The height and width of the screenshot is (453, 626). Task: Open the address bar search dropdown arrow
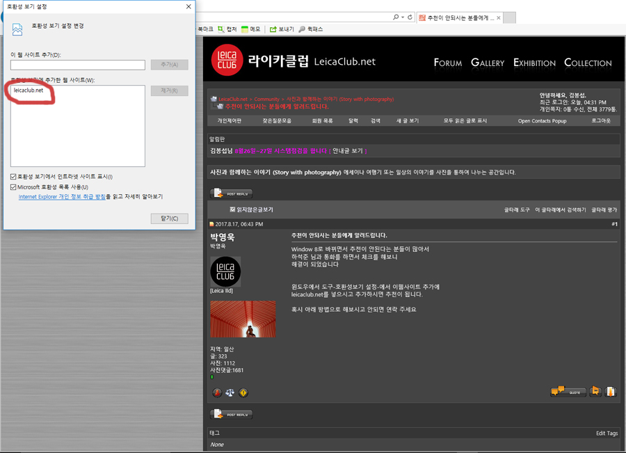click(x=403, y=17)
